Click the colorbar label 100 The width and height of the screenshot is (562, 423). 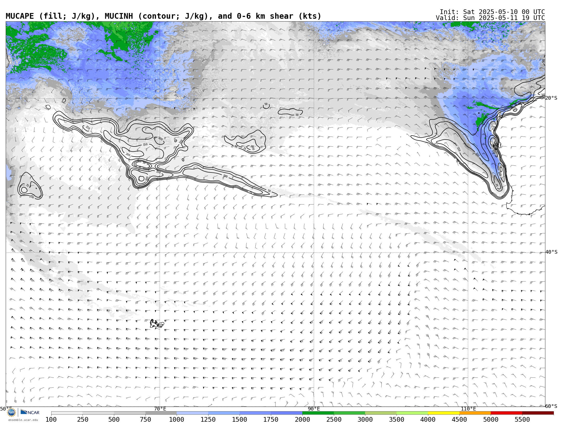pyautogui.click(x=51, y=420)
